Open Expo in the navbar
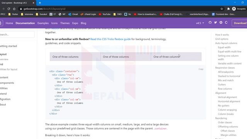 (75, 23)
